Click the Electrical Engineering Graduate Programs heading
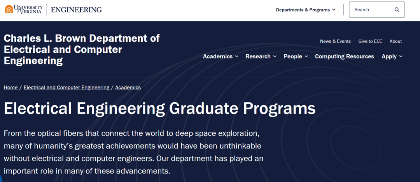 (160, 108)
